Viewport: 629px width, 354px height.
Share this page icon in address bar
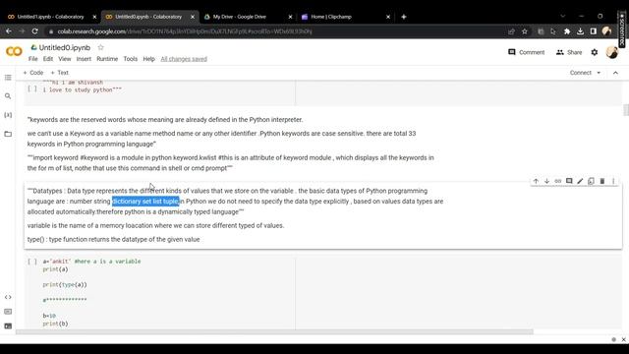click(511, 31)
